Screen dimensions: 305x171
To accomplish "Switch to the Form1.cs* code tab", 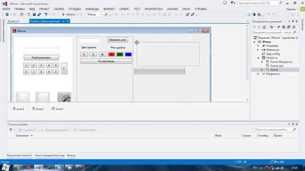I will tap(14, 21).
